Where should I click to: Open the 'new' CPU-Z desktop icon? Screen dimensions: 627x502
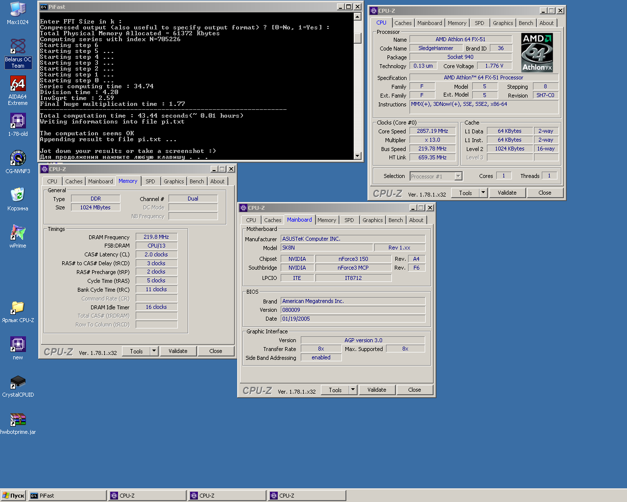(18, 348)
